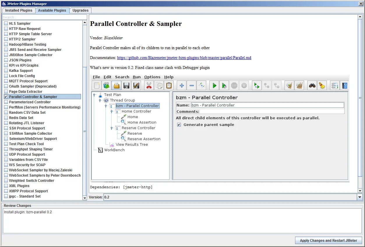The width and height of the screenshot is (365, 247).
Task: Click the Templates icon in the toolbar
Action: coord(107,86)
